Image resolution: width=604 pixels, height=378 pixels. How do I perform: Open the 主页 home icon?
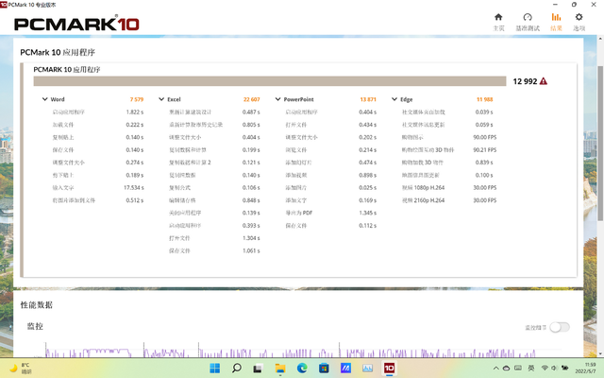click(499, 21)
